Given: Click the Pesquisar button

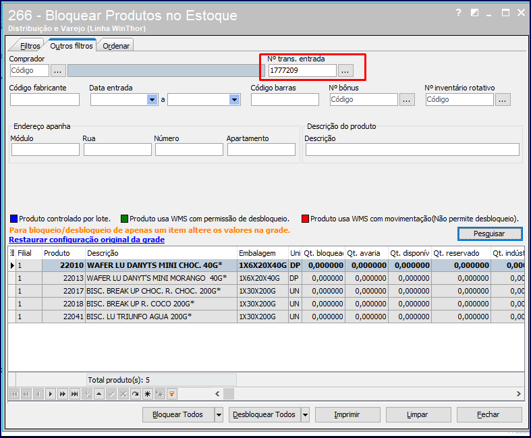Looking at the screenshot, I should 490,234.
